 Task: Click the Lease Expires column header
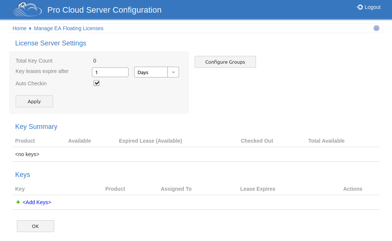click(257, 189)
